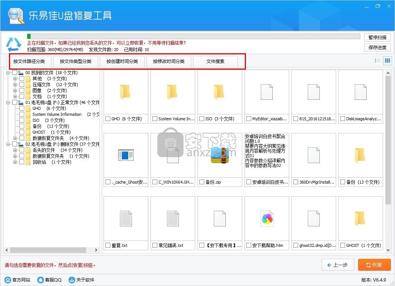The image size is (395, 286).
Task: Select 【安下载专用】 file icon
Action: coord(219,219)
